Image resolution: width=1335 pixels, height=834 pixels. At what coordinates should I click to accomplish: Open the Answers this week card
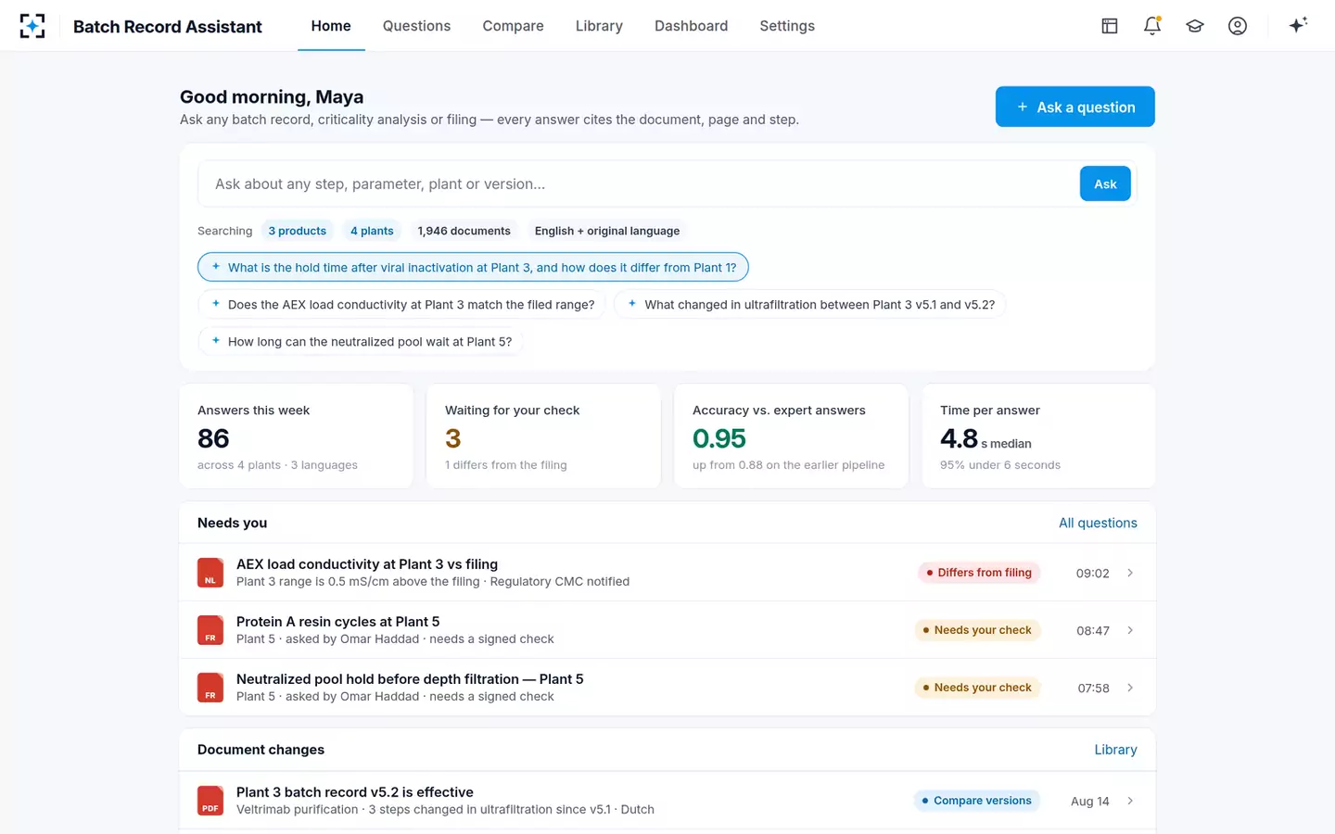point(296,436)
